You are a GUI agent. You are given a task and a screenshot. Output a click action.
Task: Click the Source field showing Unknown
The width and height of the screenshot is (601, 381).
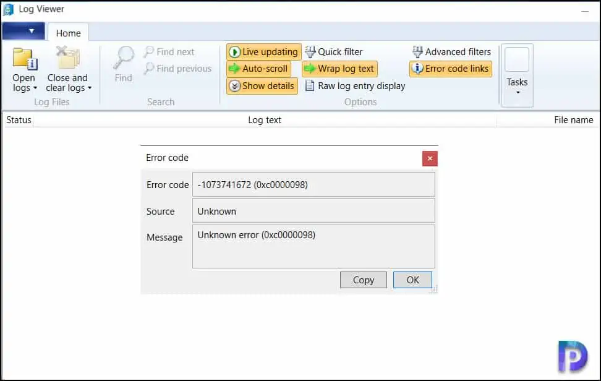point(313,211)
